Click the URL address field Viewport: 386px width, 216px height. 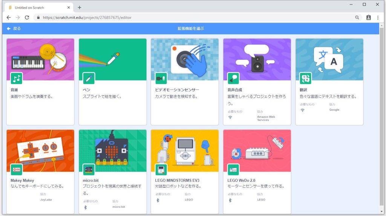pyautogui.click(x=197, y=17)
